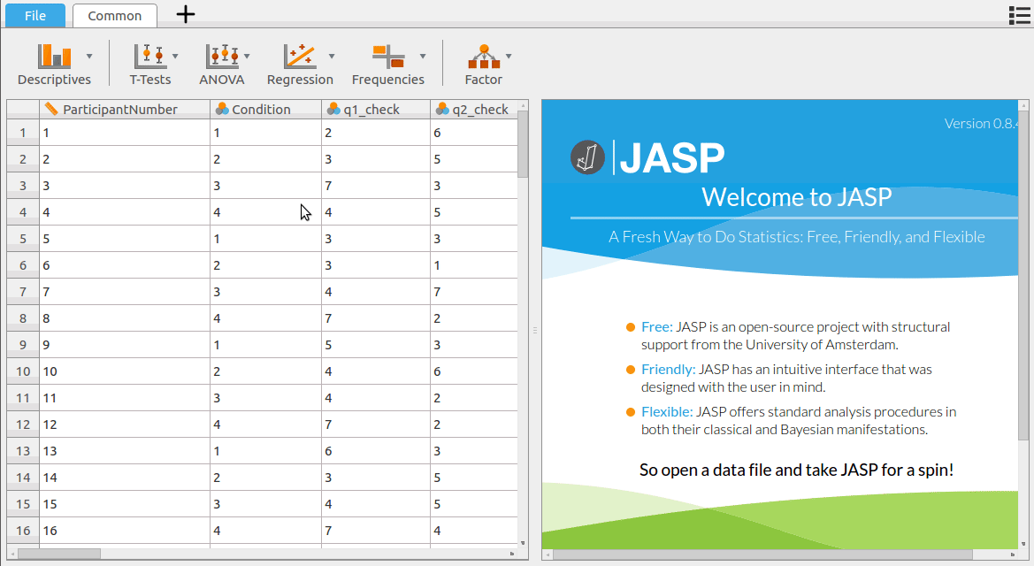Open the File tab
Image resolution: width=1034 pixels, height=566 pixels.
tap(34, 15)
